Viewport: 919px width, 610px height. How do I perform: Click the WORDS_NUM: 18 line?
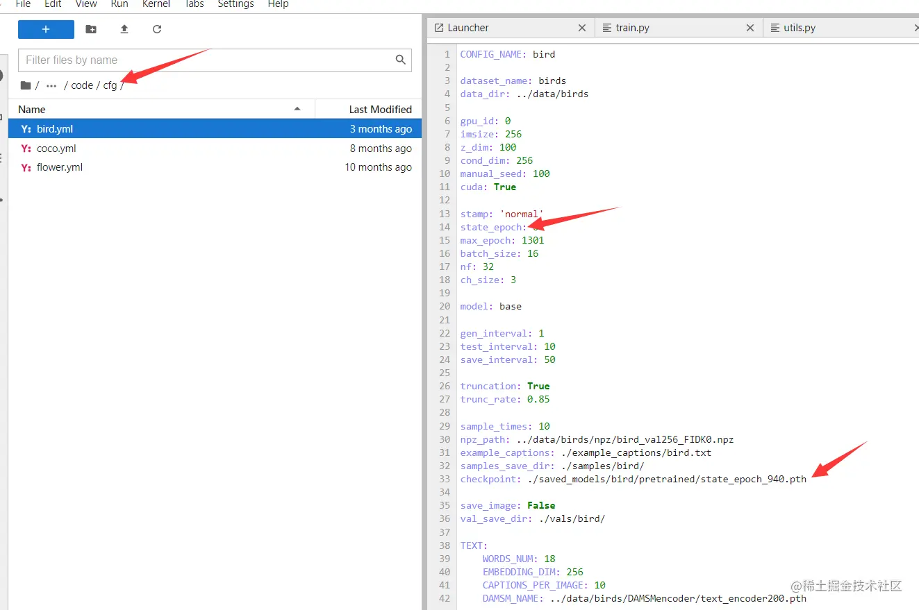click(x=519, y=559)
